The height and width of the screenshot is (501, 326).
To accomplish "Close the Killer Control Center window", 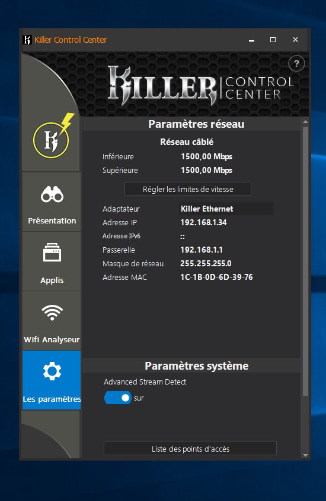I will tap(295, 40).
